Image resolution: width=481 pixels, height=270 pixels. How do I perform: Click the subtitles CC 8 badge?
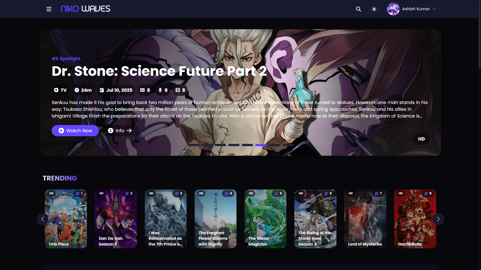coord(145,90)
